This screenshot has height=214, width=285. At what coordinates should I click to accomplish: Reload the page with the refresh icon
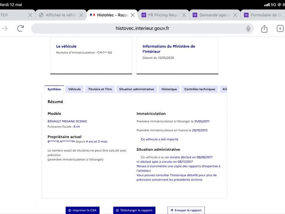click(x=20, y=29)
